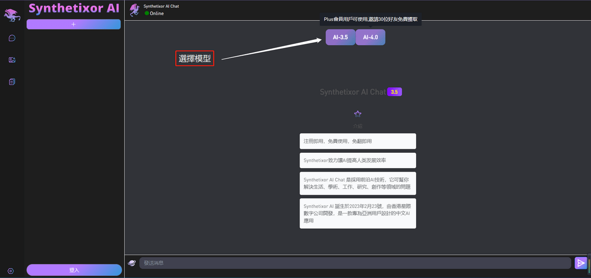Click the dragon logo in the sidebar

click(x=12, y=15)
